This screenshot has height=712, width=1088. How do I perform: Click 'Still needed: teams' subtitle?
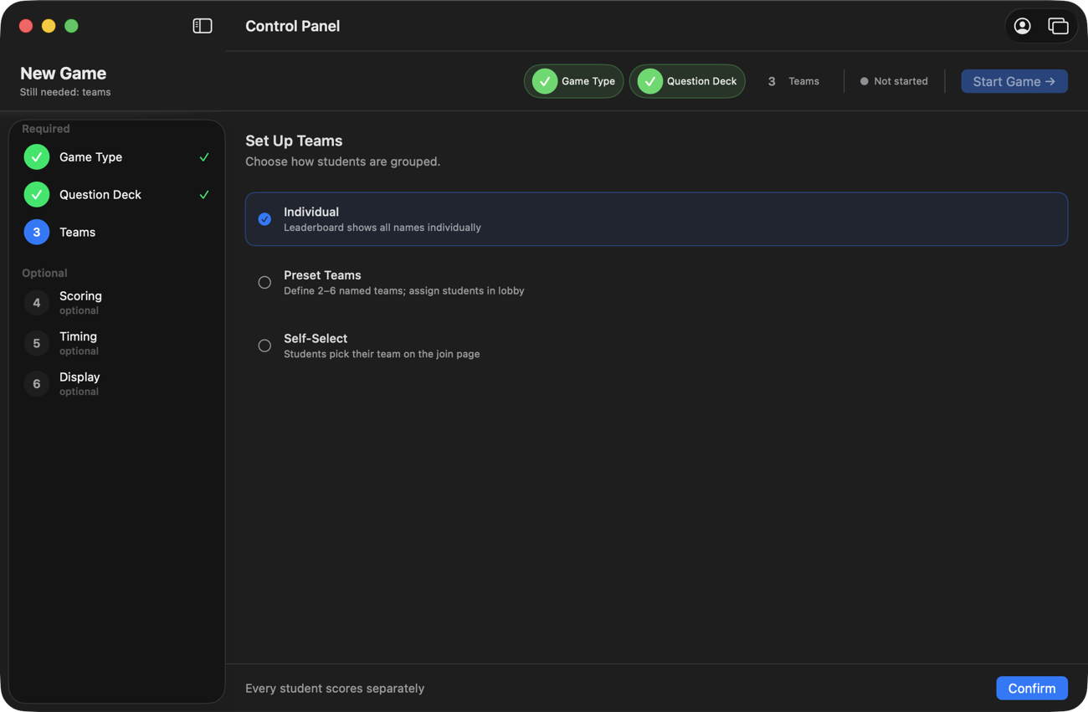[65, 92]
